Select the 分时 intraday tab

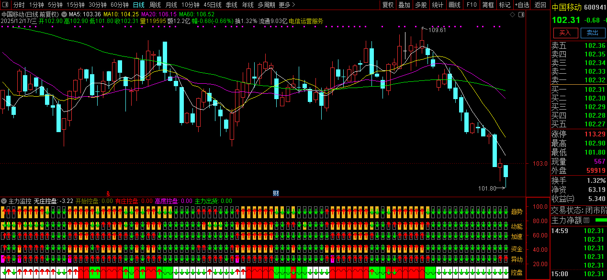point(19,5)
